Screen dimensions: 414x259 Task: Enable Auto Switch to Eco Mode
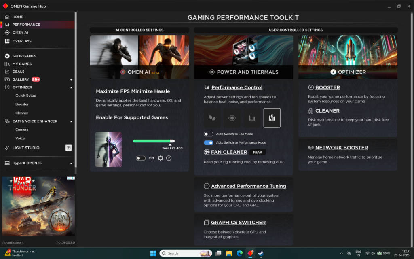208,134
